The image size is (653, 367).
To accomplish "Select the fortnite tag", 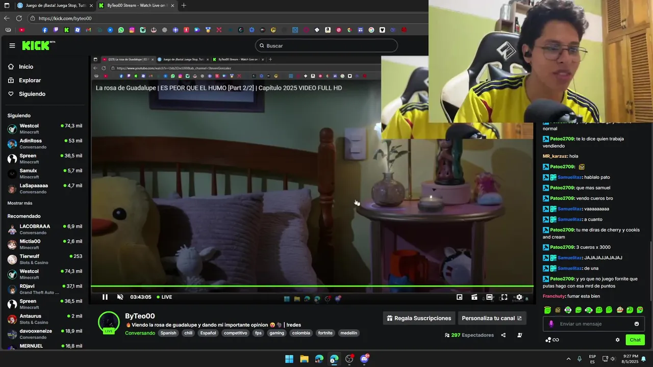I will [x=325, y=333].
